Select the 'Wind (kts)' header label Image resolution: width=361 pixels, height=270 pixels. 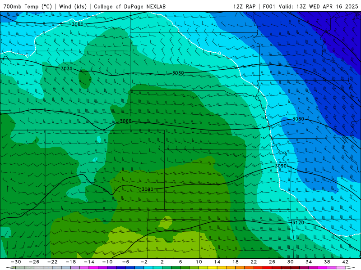(x=73, y=6)
